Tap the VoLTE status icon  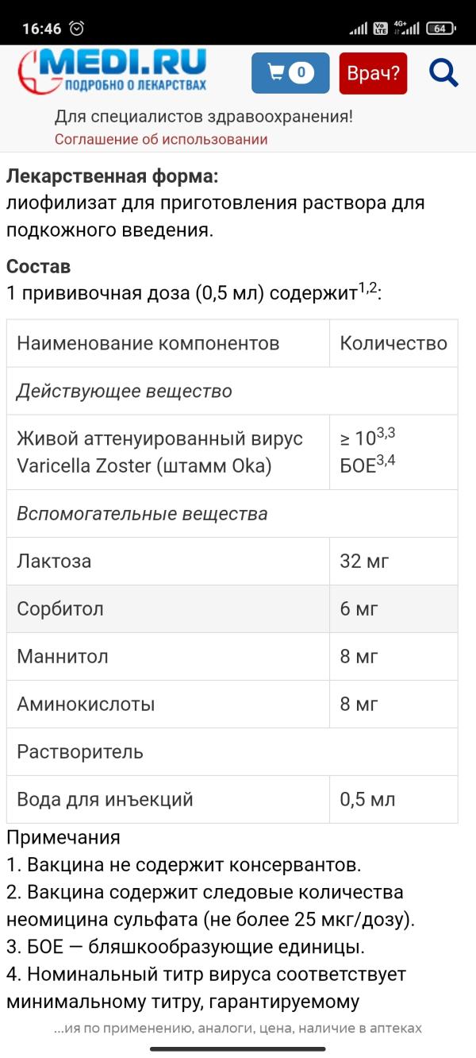pos(381,29)
